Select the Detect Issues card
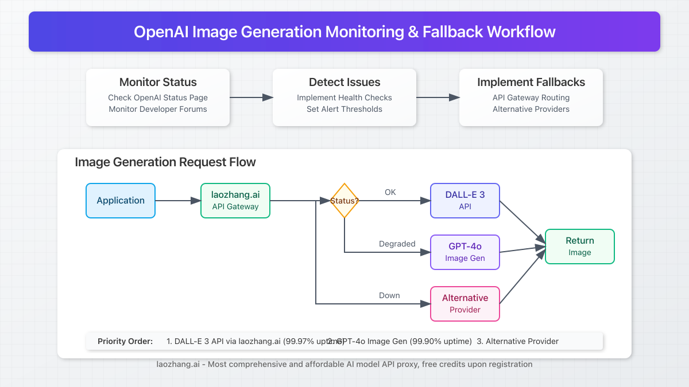The height and width of the screenshot is (387, 689). pos(344,97)
